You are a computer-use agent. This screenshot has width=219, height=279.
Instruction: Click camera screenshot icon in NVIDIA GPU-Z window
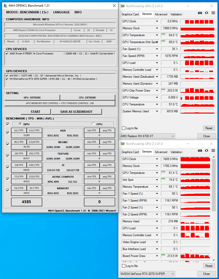click(x=200, y=151)
